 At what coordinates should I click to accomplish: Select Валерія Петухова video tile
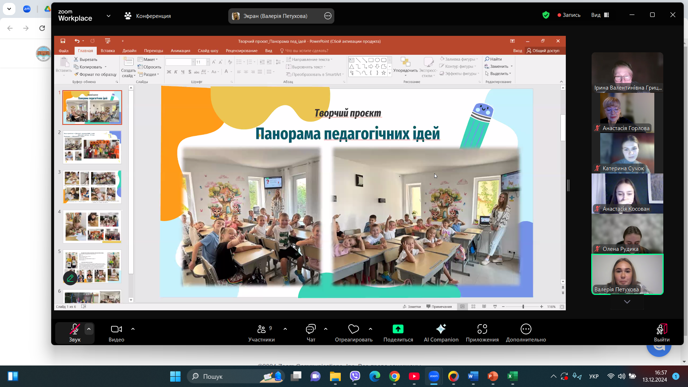coord(627,274)
